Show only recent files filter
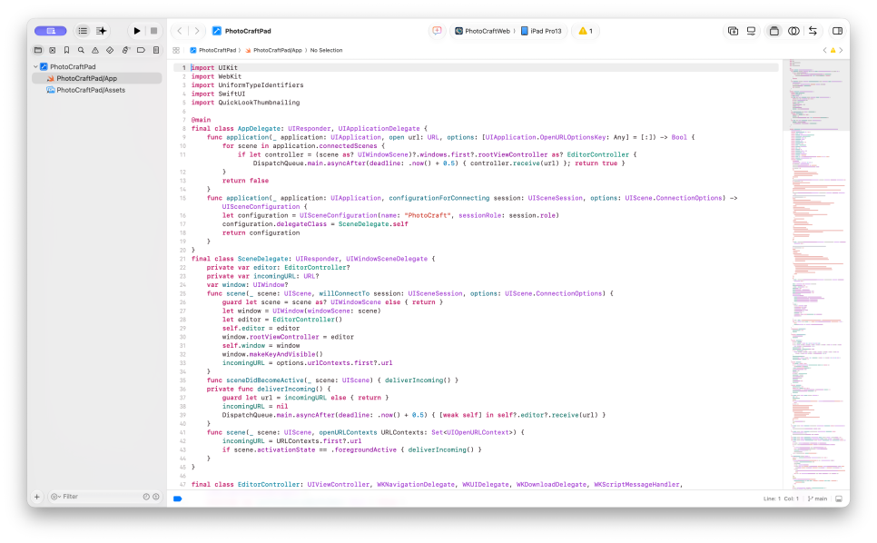Viewport: 877px width, 543px height. tap(146, 497)
